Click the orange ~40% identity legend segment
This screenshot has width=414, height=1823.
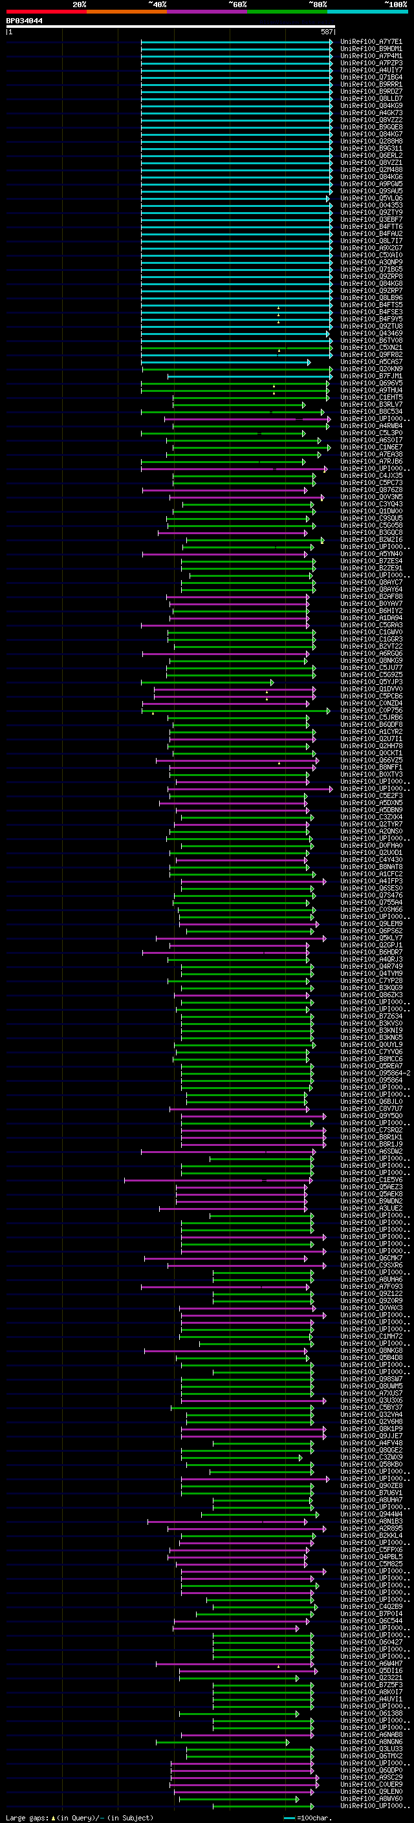[127, 12]
